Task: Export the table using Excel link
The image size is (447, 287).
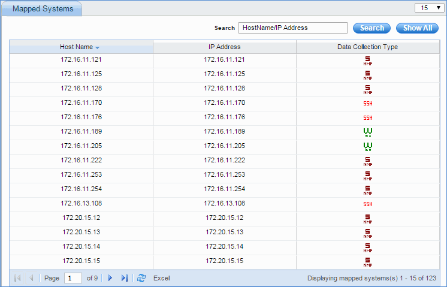Action: pos(162,278)
